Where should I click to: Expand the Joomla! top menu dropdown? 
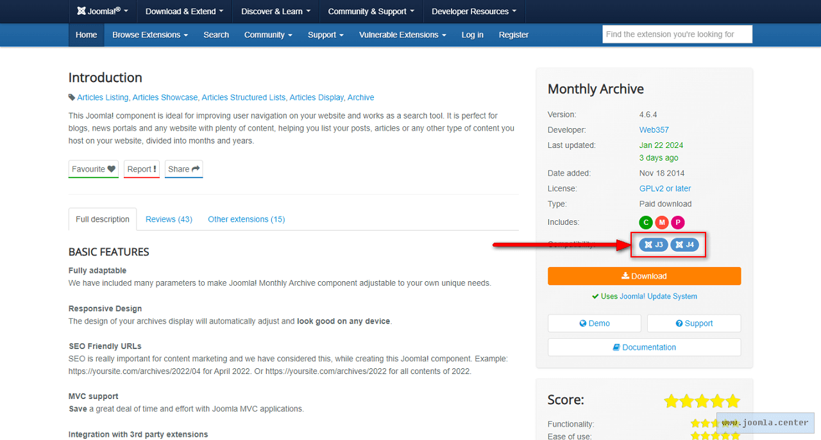point(103,12)
